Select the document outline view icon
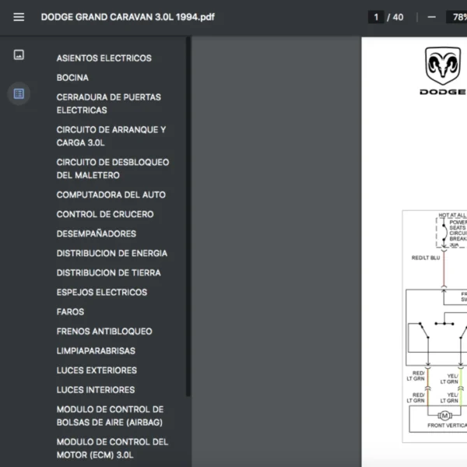Viewport: 467px width, 467px height. click(19, 94)
